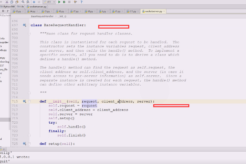Screen dimensions: 246x164
Task: Click 'class BaseRequestHandler:' code text
Action: [x=58, y=25]
